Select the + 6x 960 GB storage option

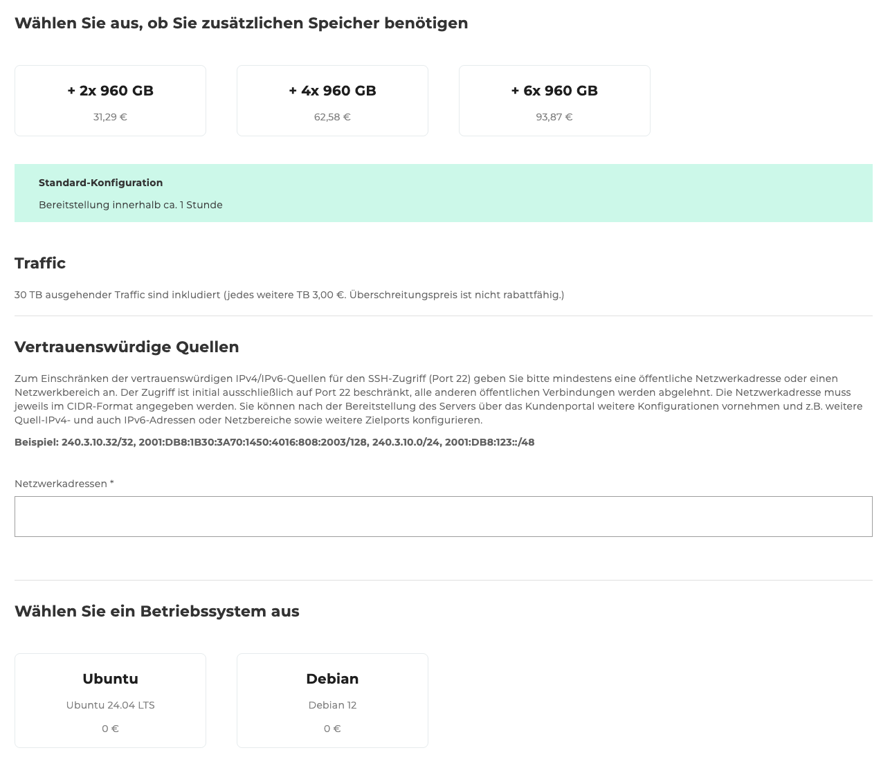[x=554, y=100]
